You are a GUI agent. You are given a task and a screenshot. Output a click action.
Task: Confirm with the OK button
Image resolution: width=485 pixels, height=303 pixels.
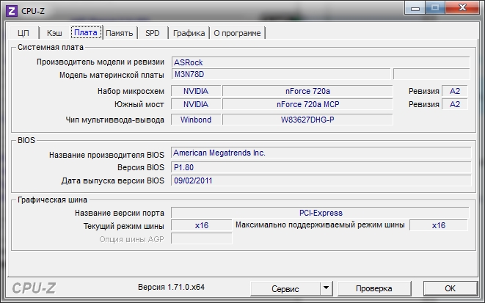click(450, 288)
